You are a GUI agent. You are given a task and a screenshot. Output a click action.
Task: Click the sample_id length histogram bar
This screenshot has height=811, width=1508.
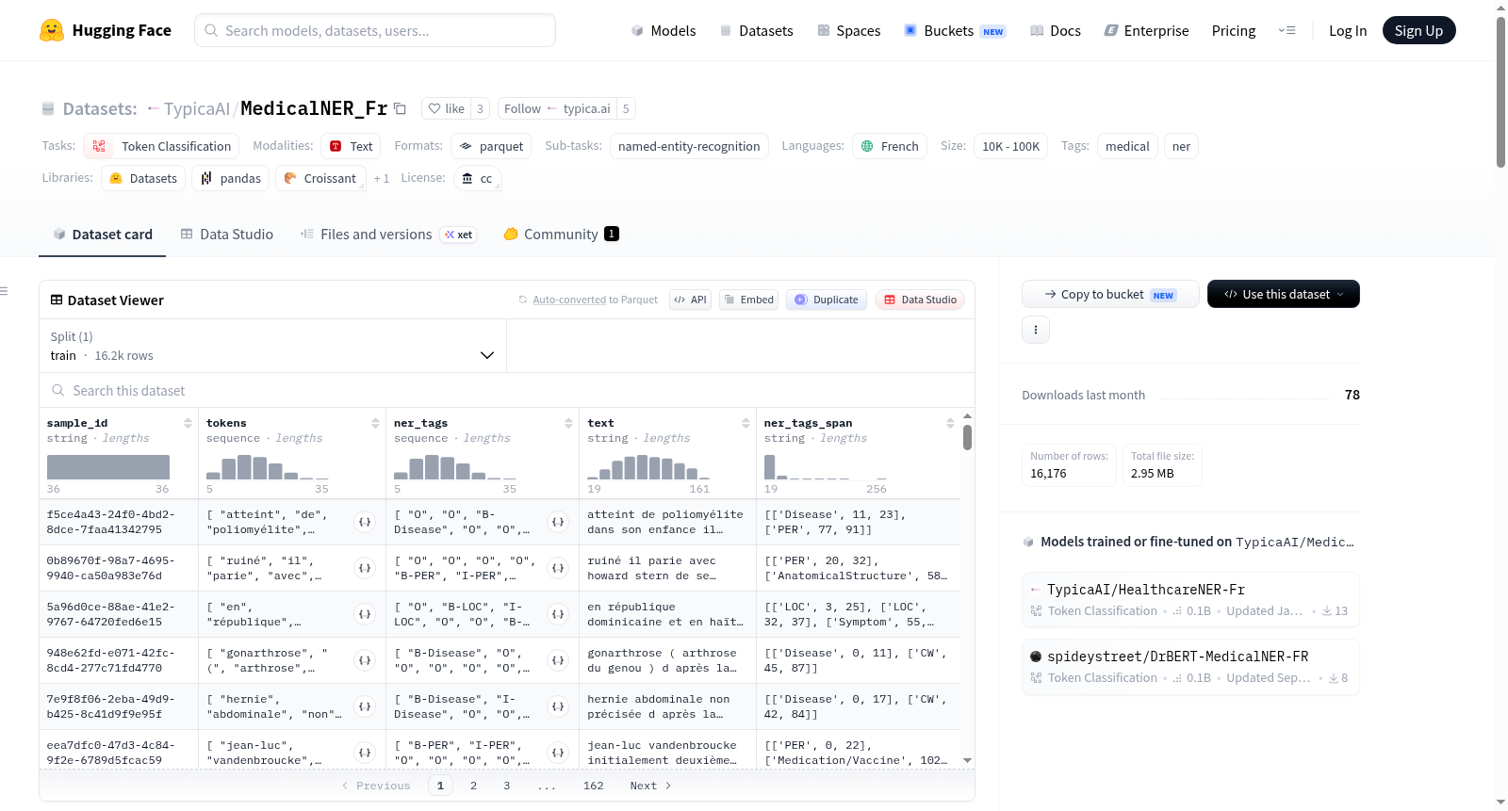coord(108,467)
